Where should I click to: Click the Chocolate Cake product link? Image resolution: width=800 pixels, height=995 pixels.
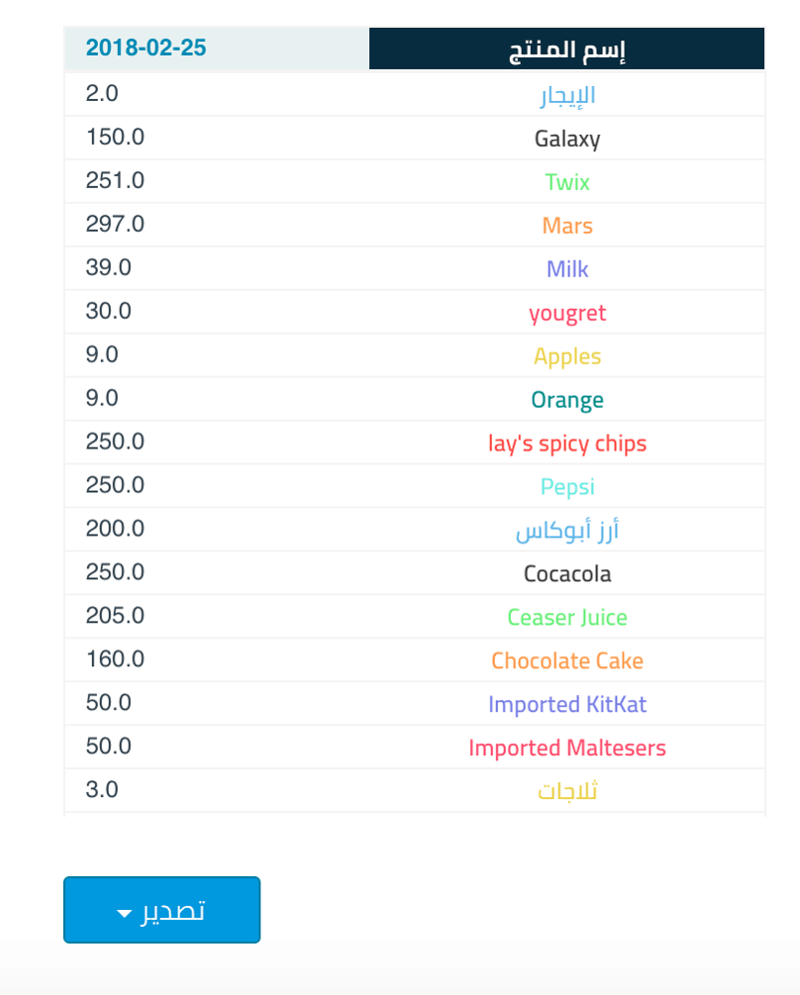(567, 661)
